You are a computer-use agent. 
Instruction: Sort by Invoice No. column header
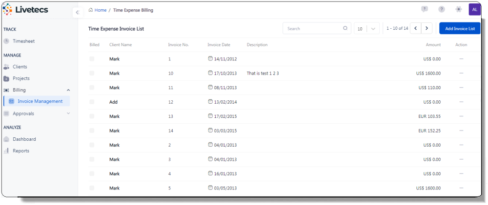coord(178,45)
